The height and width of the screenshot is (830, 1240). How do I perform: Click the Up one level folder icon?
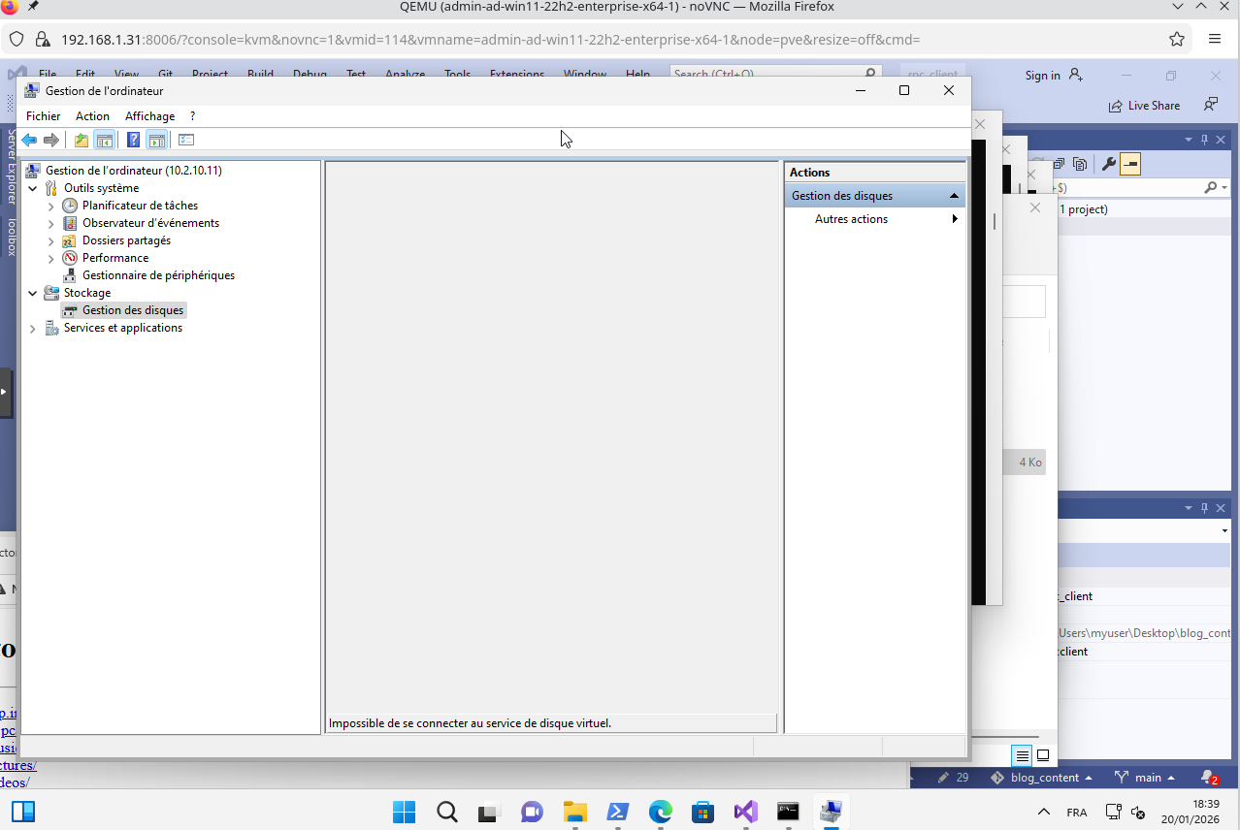coord(82,141)
